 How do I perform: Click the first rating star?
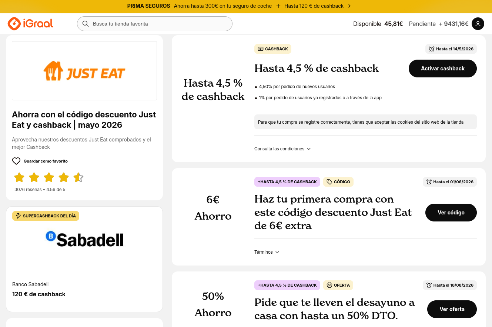coord(19,177)
